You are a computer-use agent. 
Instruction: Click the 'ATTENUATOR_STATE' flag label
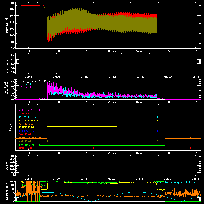(31, 110)
